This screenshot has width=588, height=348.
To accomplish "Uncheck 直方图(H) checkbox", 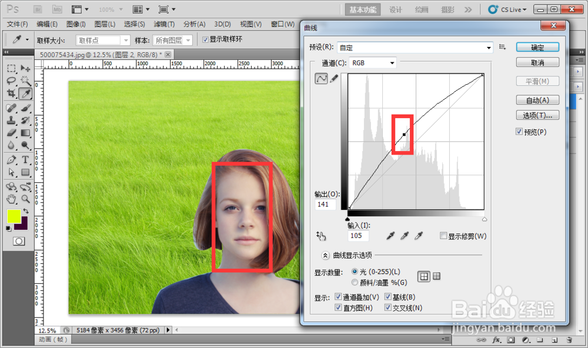I will pos(338,307).
